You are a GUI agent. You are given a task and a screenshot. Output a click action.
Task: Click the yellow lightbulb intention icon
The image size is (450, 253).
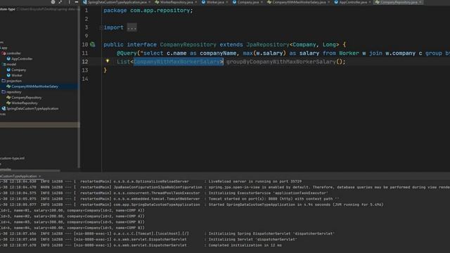pyautogui.click(x=108, y=61)
